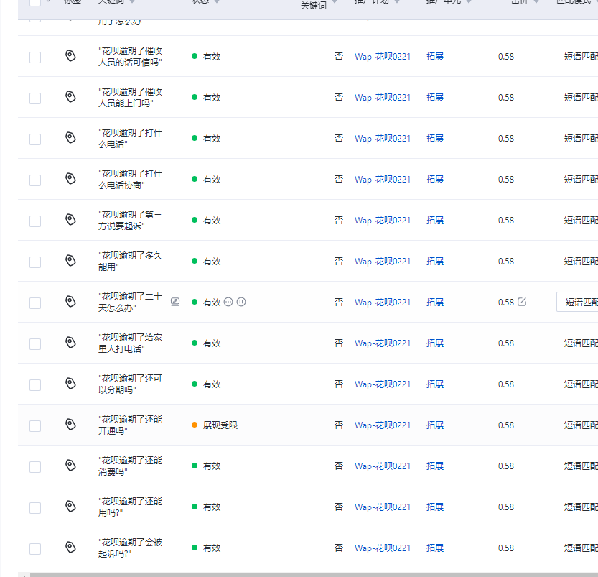Tick checkbox for 花呗逾期了多久能用

(35, 262)
